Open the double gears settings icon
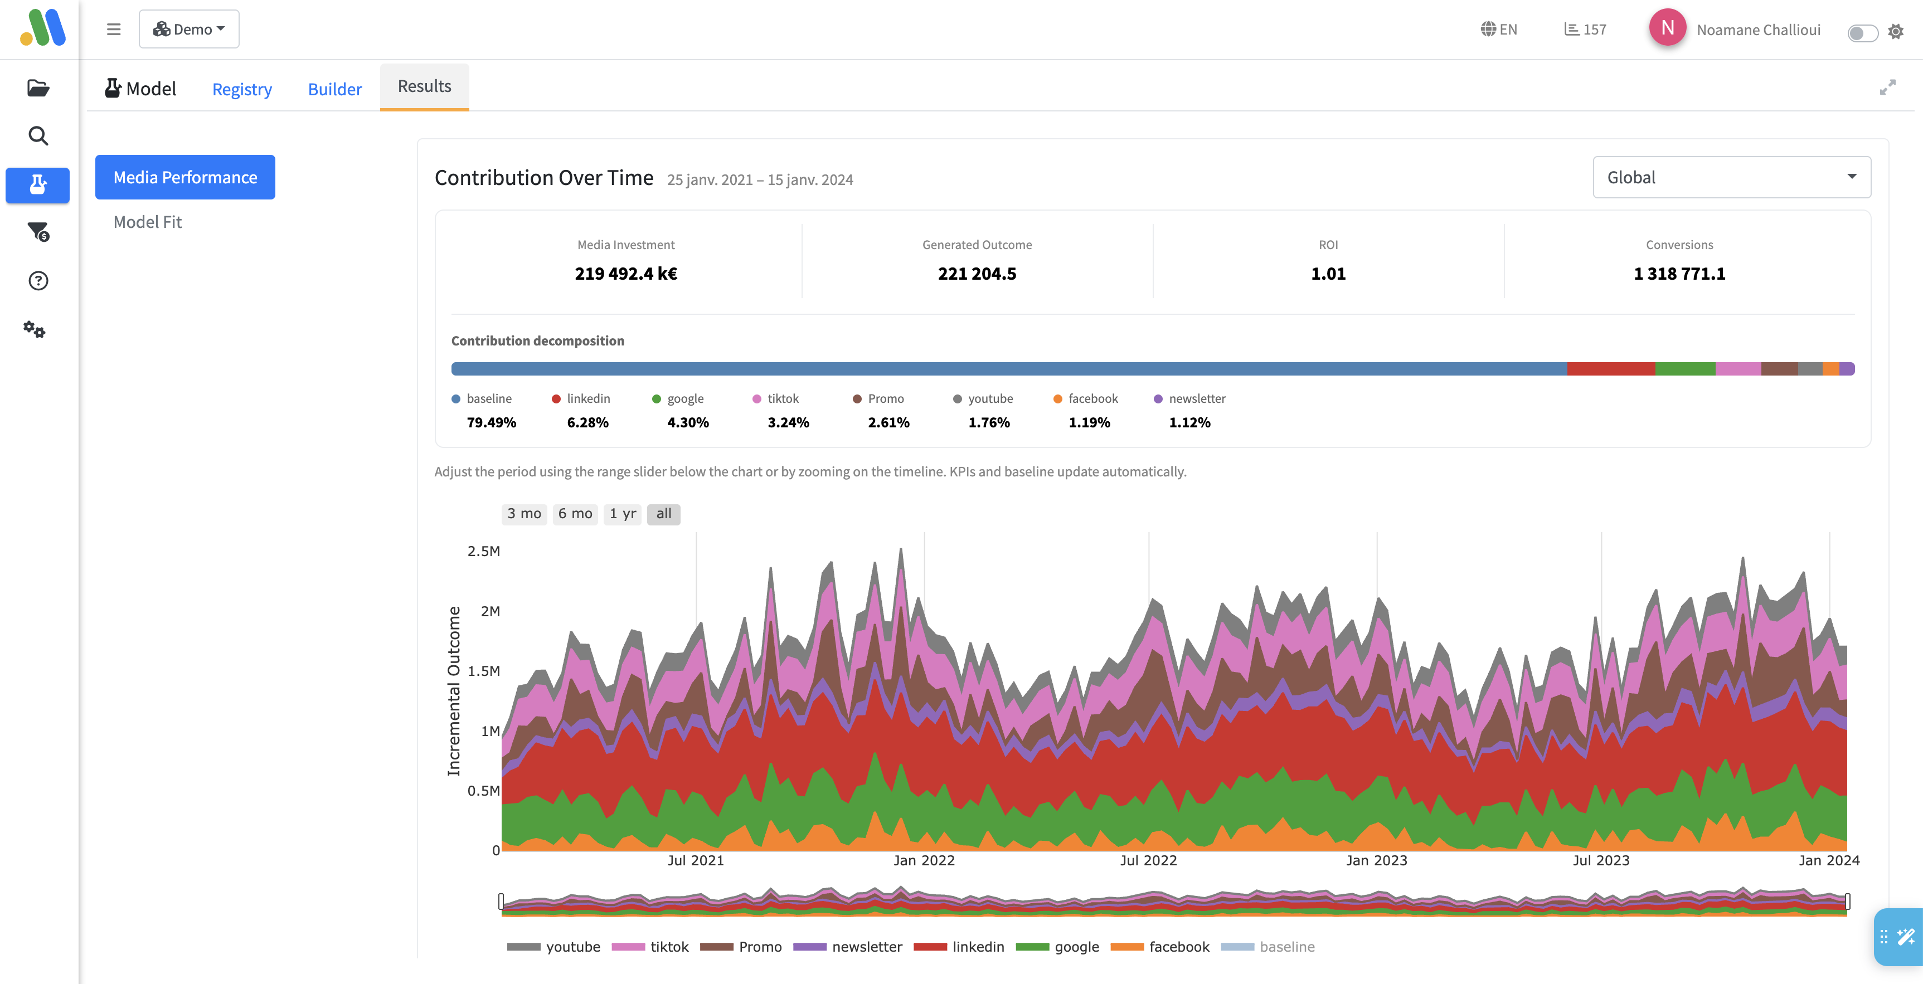 pyautogui.click(x=35, y=329)
